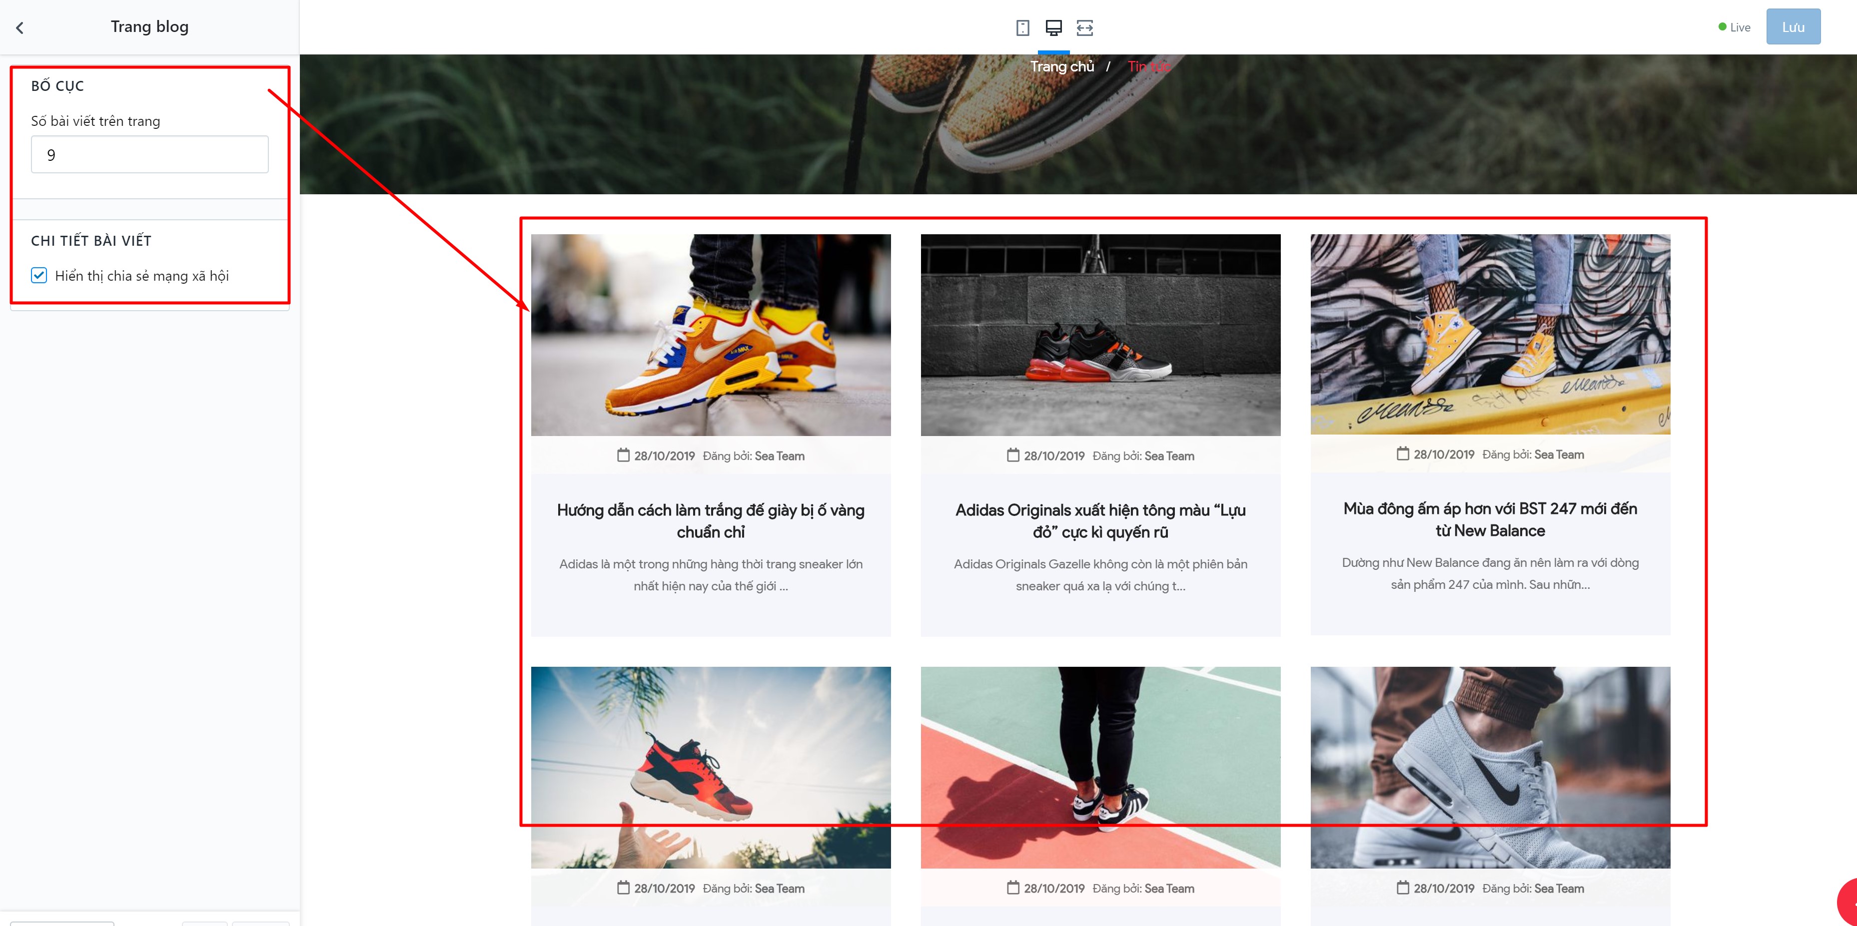
Task: Click calendar icon on Mùa đông ấm áp post
Action: [1402, 454]
